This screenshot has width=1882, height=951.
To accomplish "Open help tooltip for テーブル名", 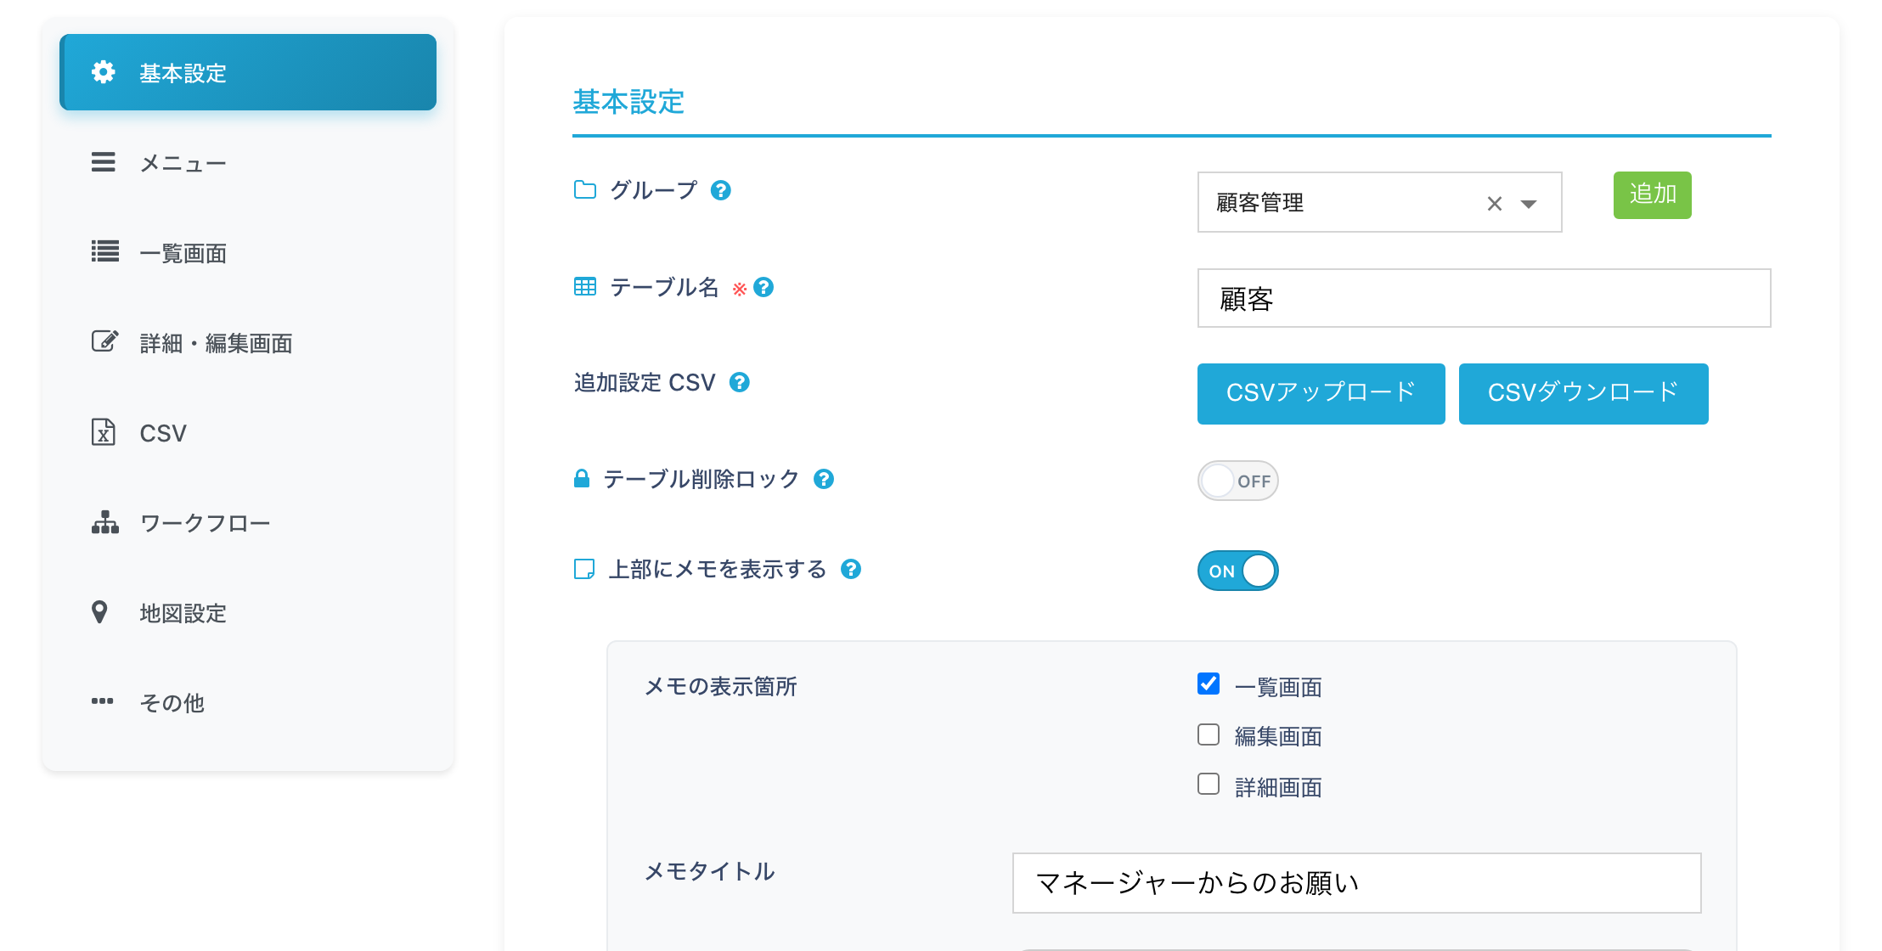I will [x=764, y=288].
